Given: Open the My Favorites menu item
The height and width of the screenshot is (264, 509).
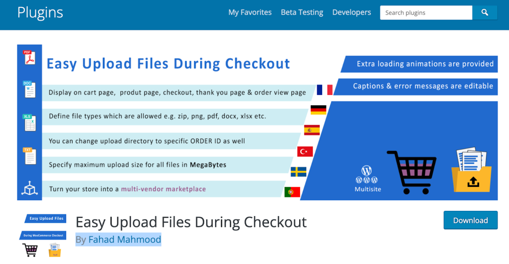Looking at the screenshot, I should pos(250,12).
